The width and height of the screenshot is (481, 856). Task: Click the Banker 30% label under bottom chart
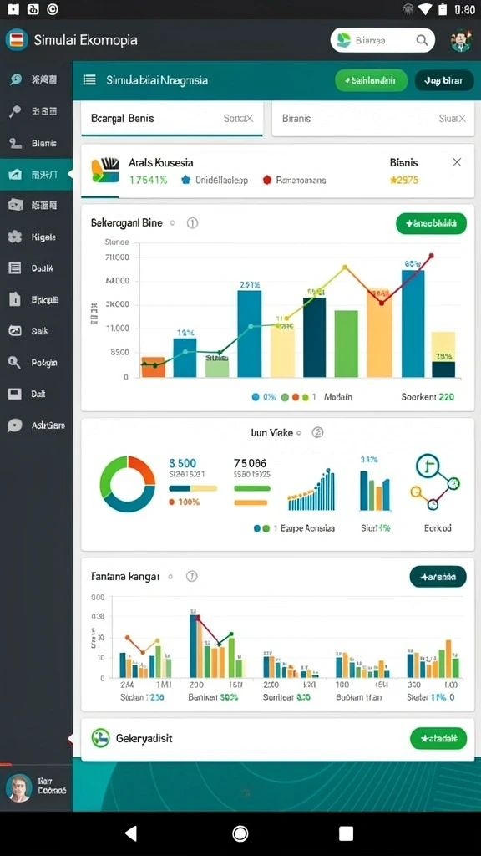click(x=213, y=696)
